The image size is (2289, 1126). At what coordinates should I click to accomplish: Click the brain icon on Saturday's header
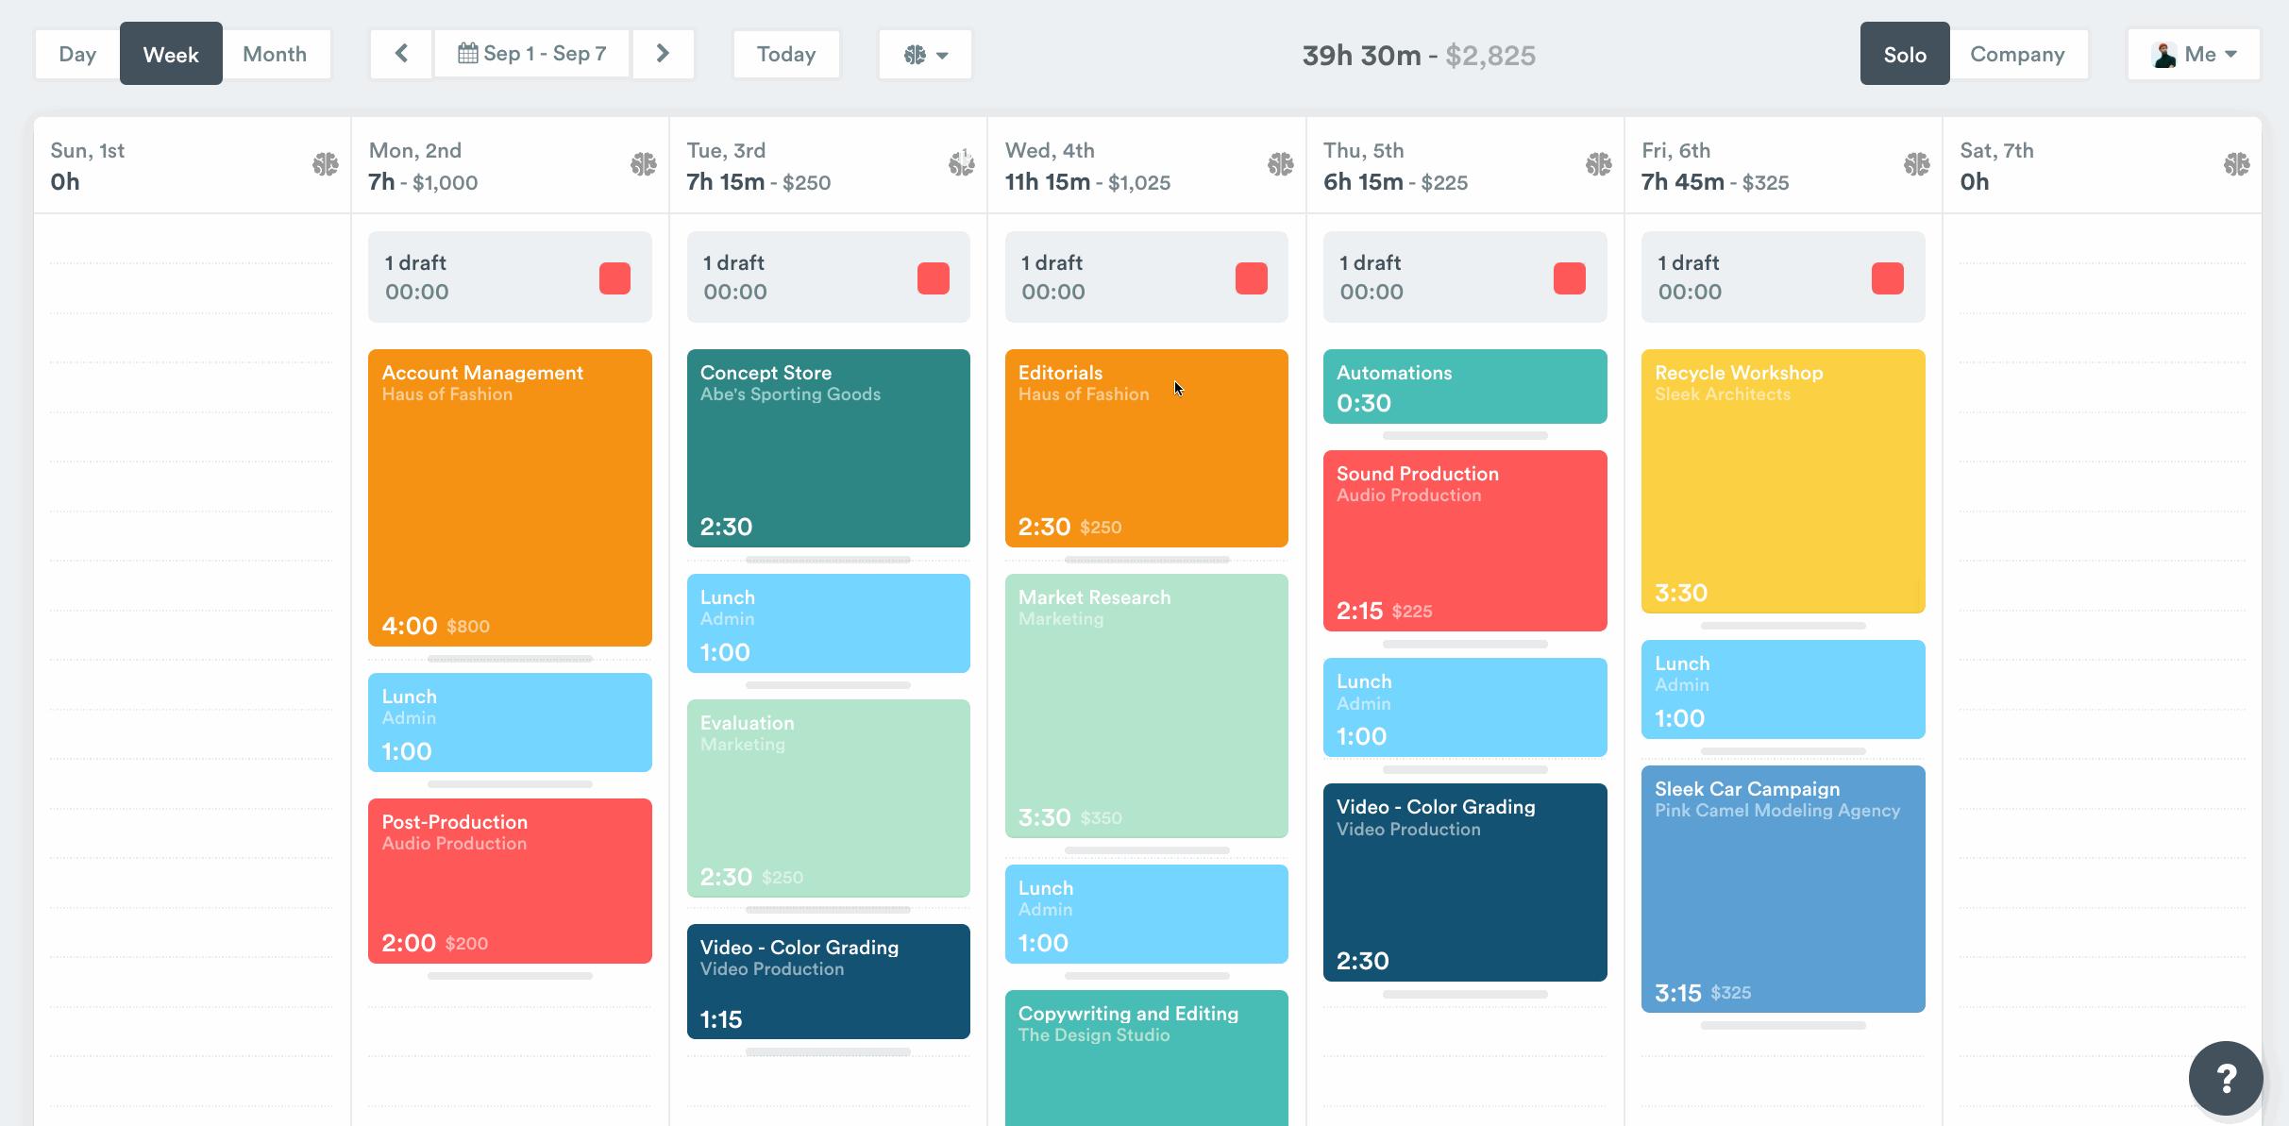(x=2236, y=165)
